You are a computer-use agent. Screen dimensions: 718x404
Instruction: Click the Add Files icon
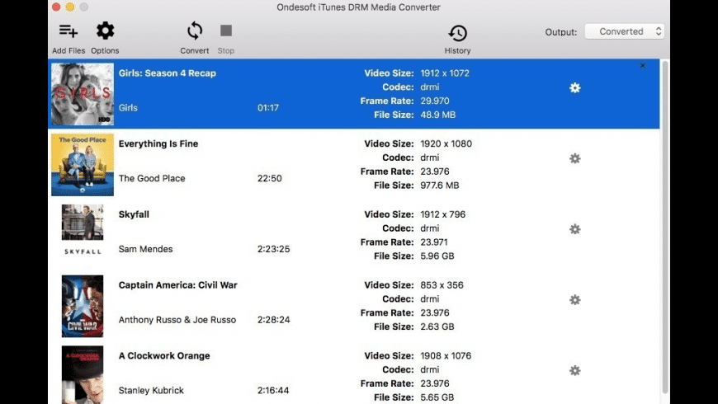click(68, 31)
